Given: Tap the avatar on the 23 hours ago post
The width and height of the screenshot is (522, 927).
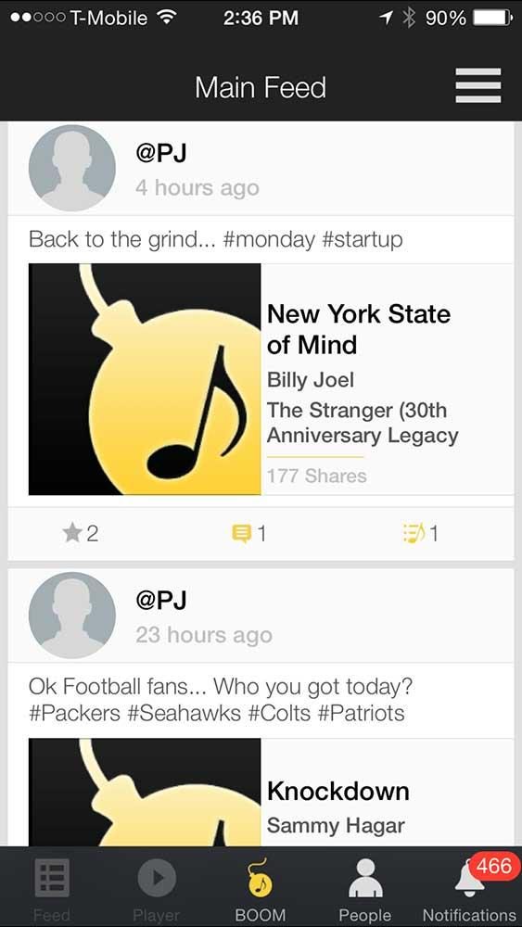Looking at the screenshot, I should coord(72,616).
